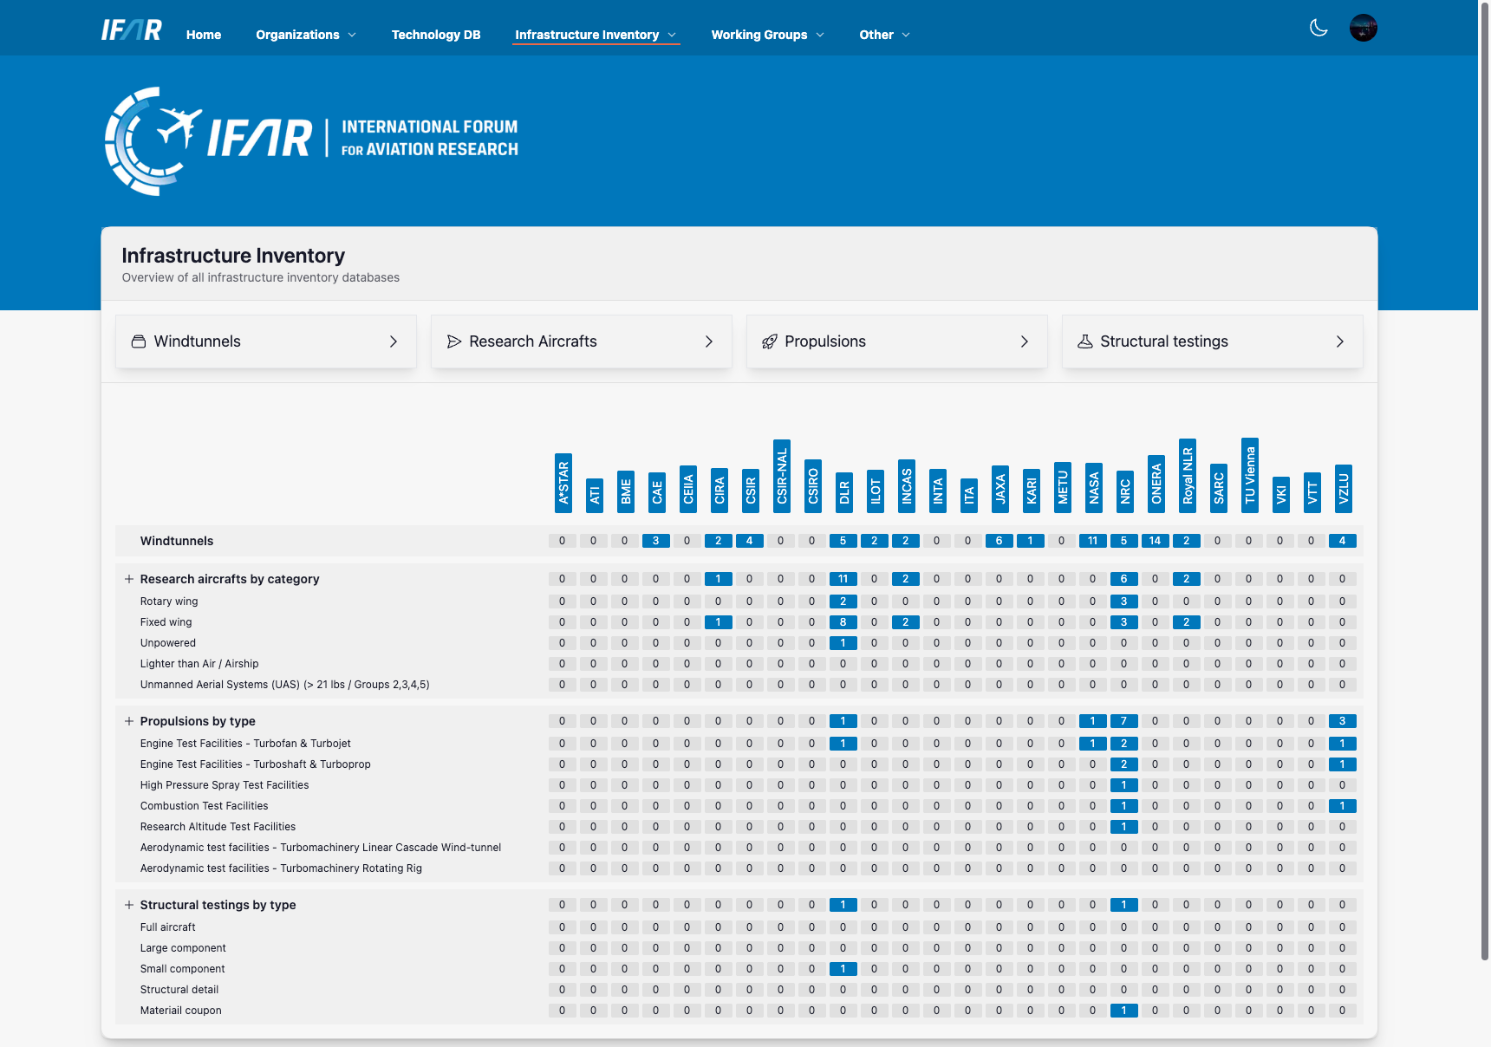The image size is (1491, 1047).
Task: Open the Other dropdown menu
Action: tap(884, 35)
